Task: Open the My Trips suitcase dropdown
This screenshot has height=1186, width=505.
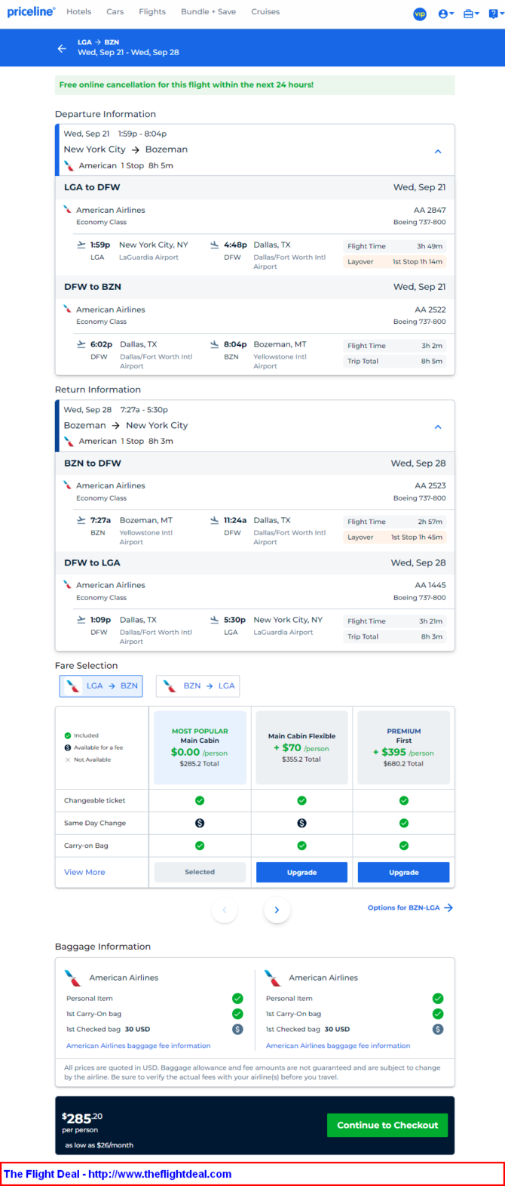Action: 471,14
